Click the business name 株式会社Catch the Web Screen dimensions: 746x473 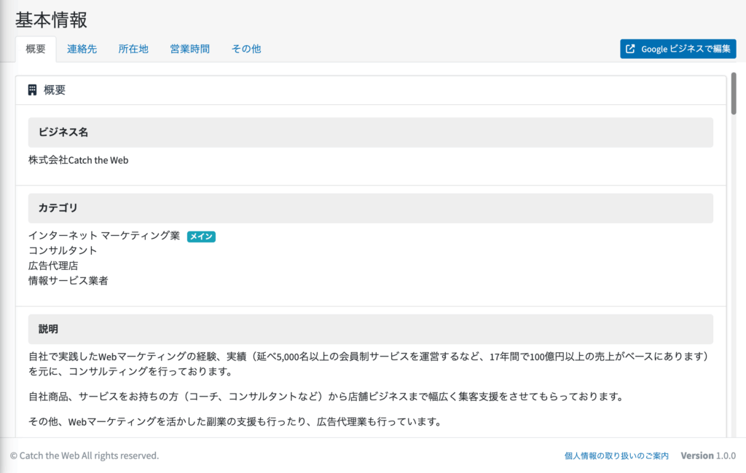pyautogui.click(x=78, y=160)
